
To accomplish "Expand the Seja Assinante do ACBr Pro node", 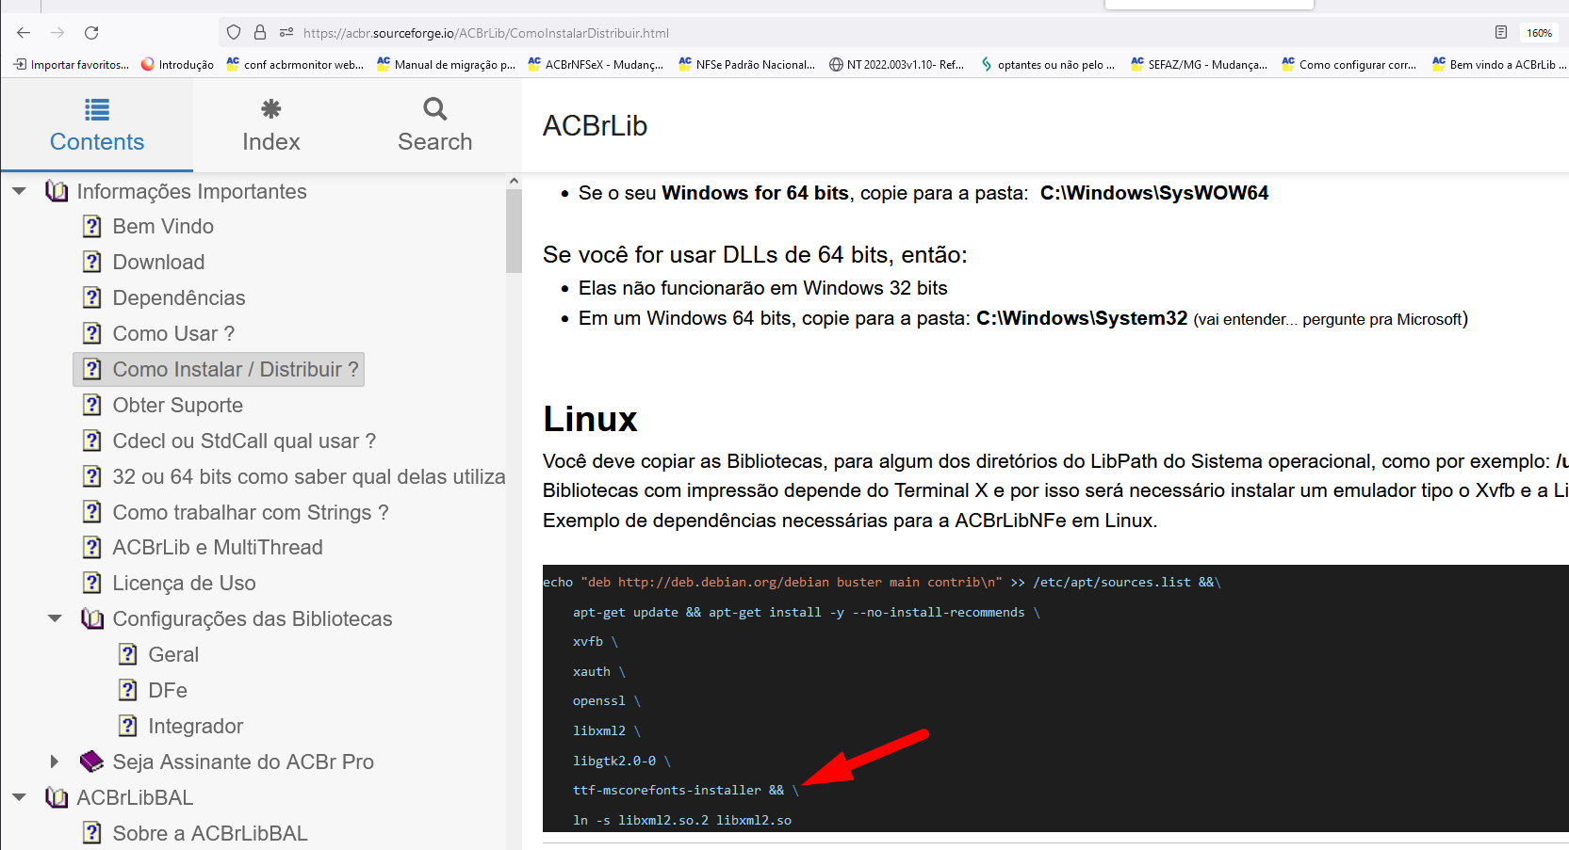I will click(55, 762).
